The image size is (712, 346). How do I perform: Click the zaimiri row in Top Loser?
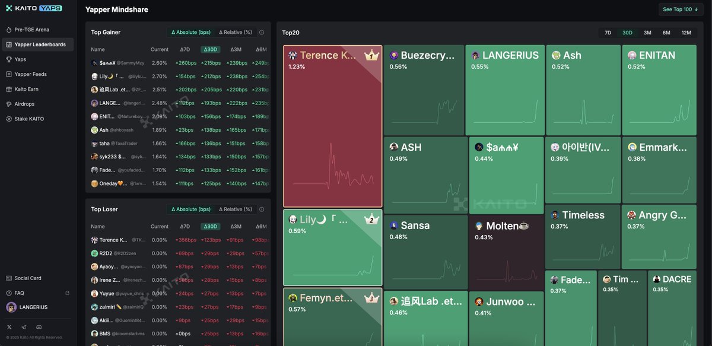point(179,307)
